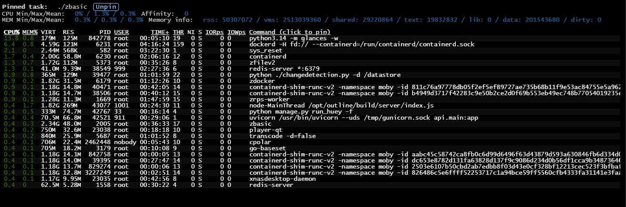Pin the cpolar process
Screen dimensions: 626x207
[x=260, y=142]
